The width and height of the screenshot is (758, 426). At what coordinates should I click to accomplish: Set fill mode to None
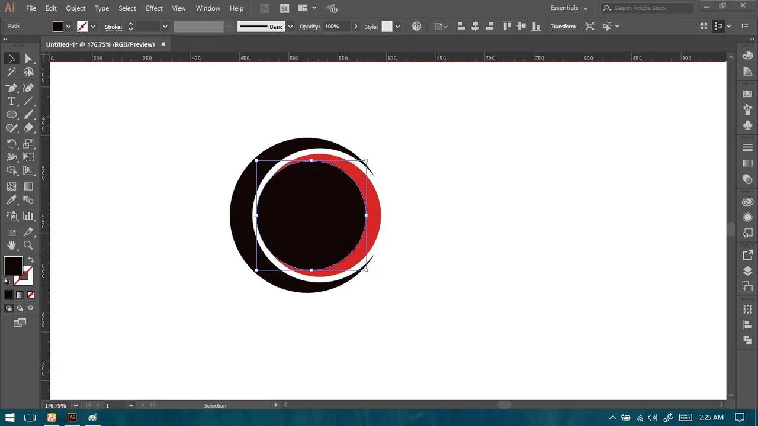click(31, 295)
